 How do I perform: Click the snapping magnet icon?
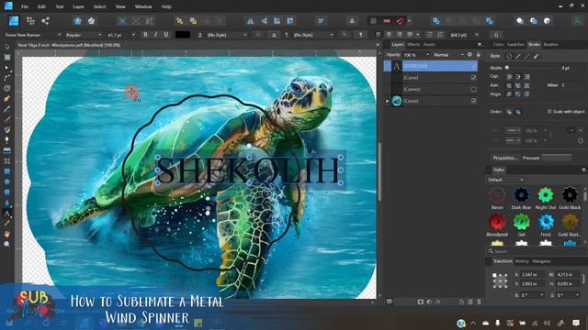coord(401,21)
